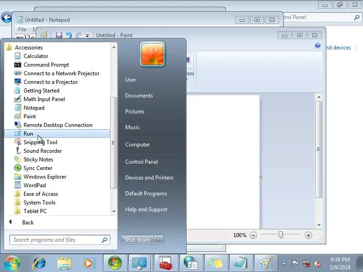
Task: Click the Shut down button
Action: [137, 240]
